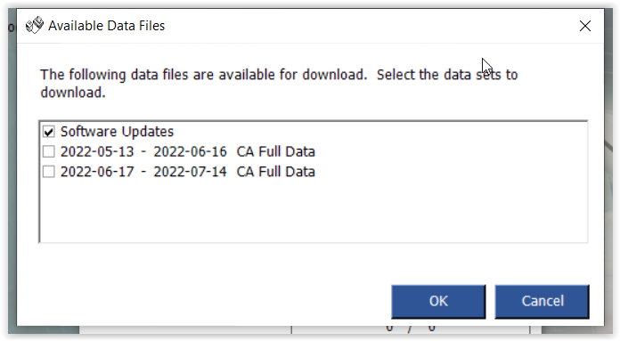The image size is (620, 341).
Task: Click the Available Data Files title text
Action: click(x=106, y=26)
